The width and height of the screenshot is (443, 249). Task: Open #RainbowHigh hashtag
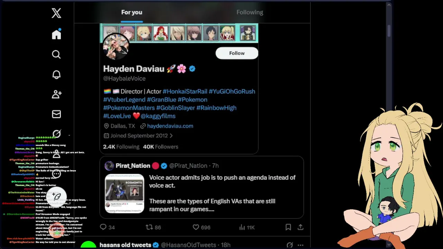coord(216,108)
